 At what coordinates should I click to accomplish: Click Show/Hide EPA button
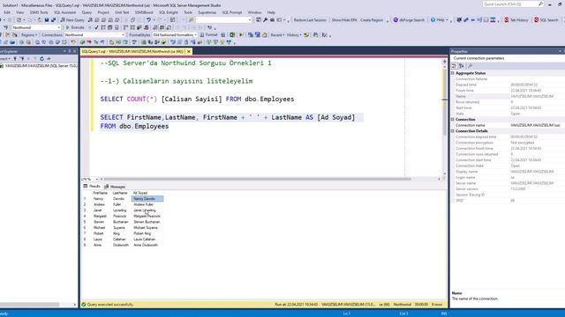[x=344, y=20]
